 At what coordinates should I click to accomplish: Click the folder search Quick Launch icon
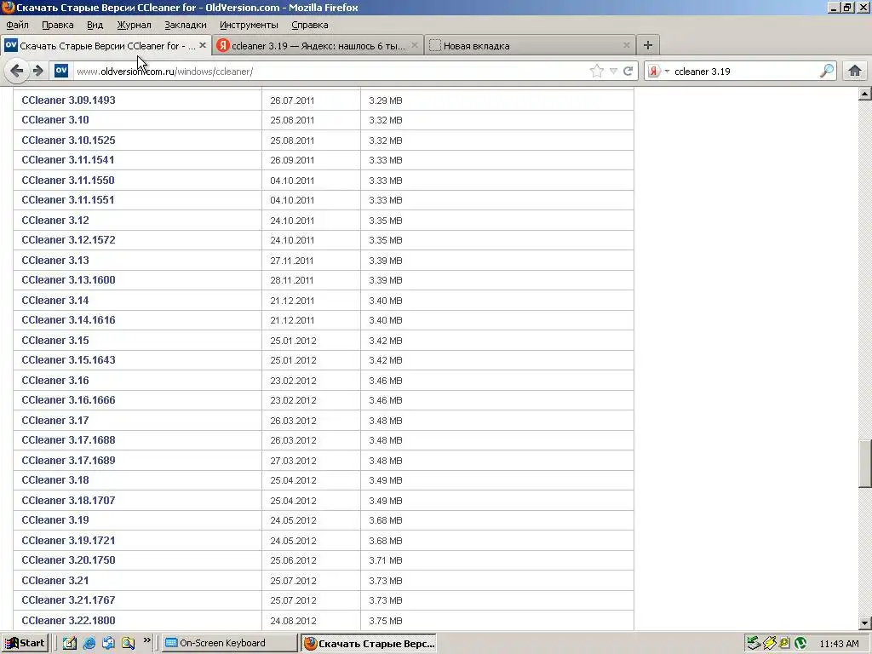click(128, 644)
